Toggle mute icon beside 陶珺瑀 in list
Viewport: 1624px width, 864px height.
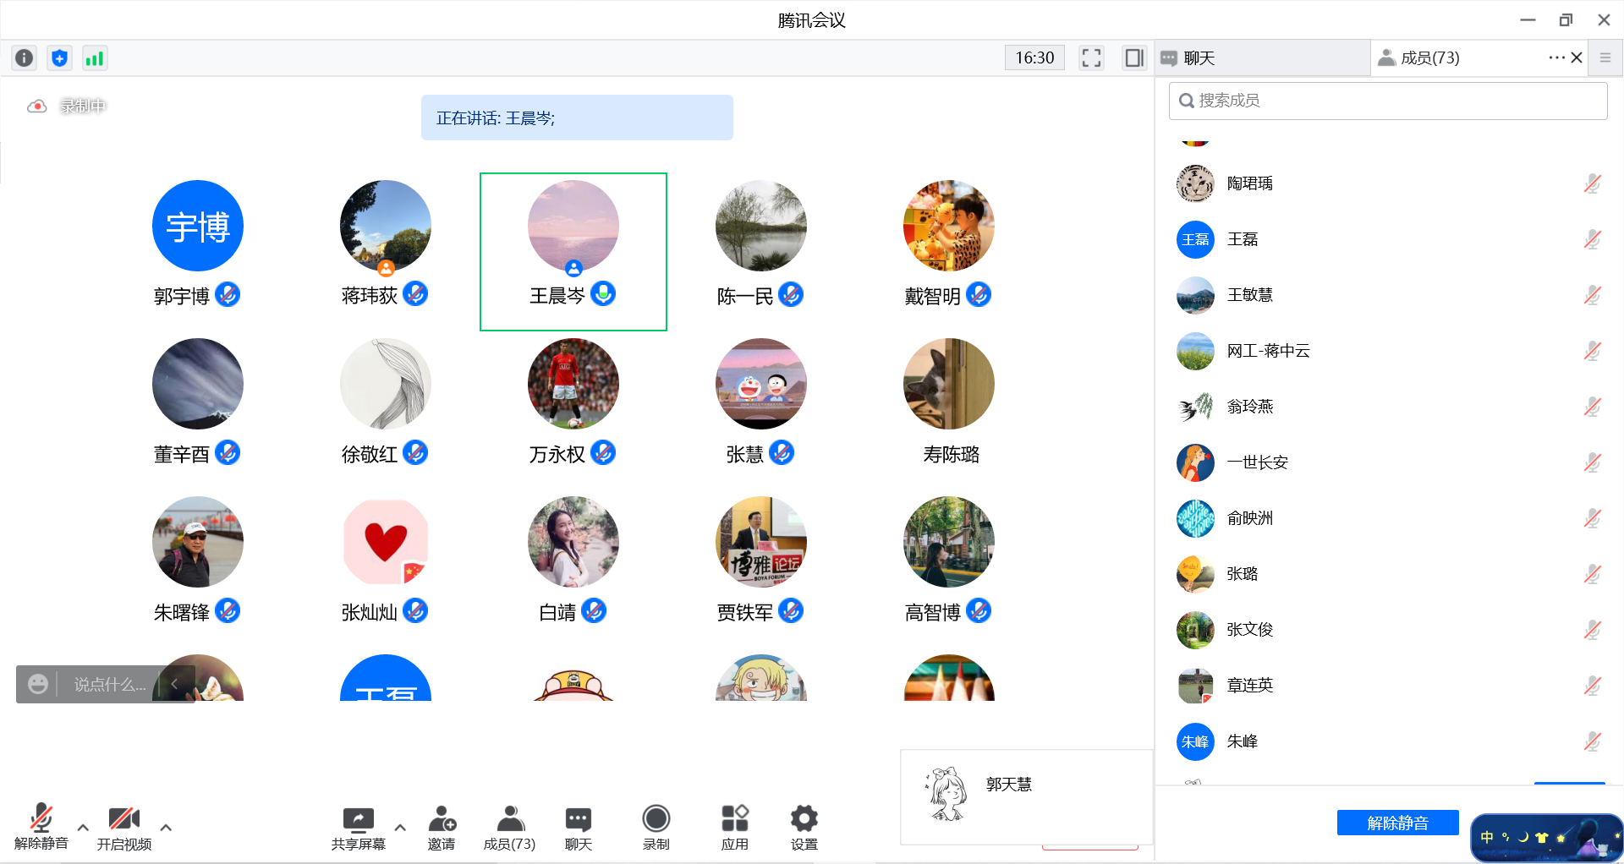[1592, 183]
